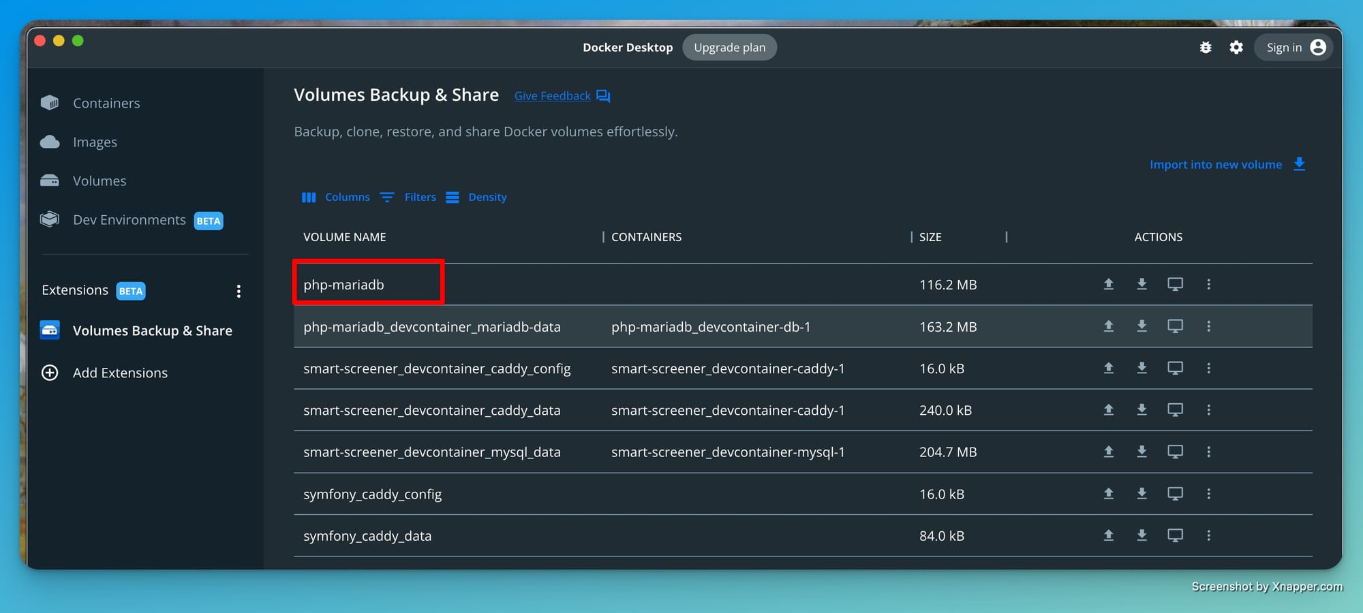Image resolution: width=1363 pixels, height=613 pixels.
Task: Click the monitor icon for smart-screener_devcontainer_mysql_data
Action: (1175, 452)
